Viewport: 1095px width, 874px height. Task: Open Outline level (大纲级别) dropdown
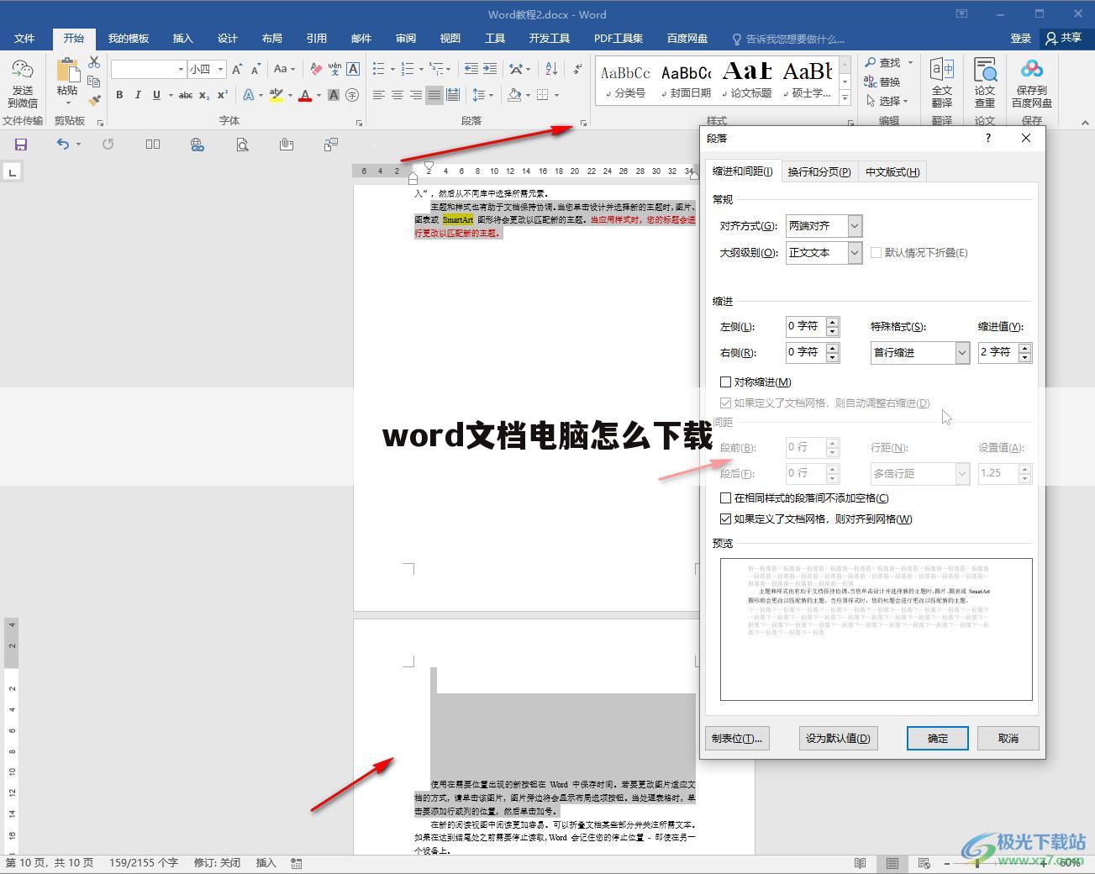(x=855, y=252)
